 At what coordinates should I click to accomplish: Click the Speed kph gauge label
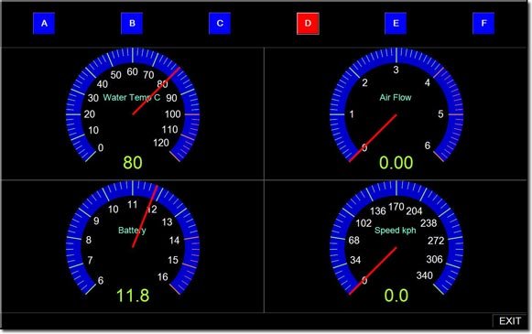point(396,231)
